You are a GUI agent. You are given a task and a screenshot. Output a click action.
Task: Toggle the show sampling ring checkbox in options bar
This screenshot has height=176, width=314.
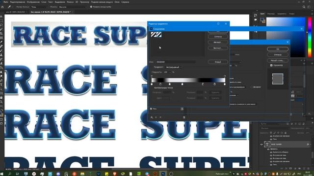(x=91, y=7)
